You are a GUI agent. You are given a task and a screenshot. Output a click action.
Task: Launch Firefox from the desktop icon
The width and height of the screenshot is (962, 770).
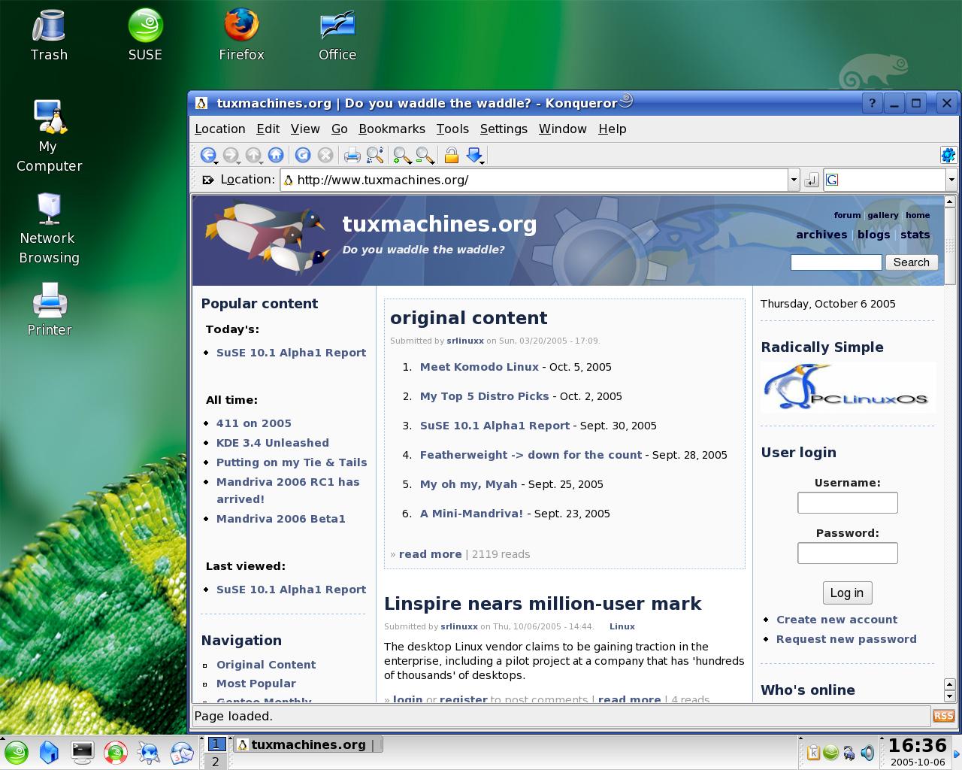[241, 35]
